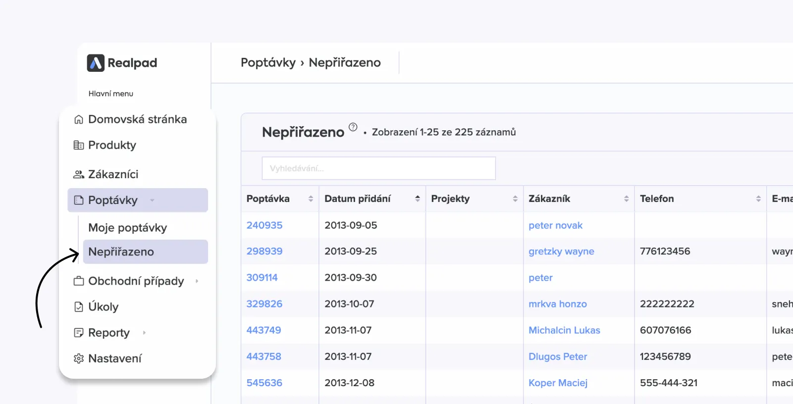Click the Zákazníci people icon

pos(78,174)
